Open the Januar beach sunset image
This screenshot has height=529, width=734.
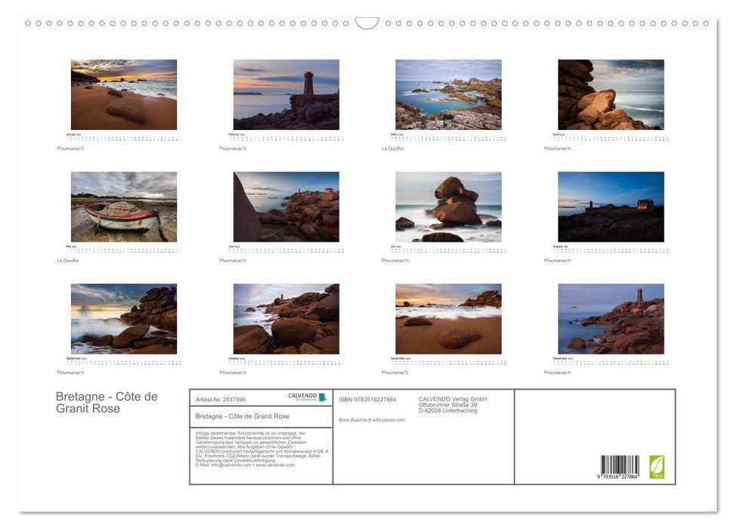click(124, 94)
